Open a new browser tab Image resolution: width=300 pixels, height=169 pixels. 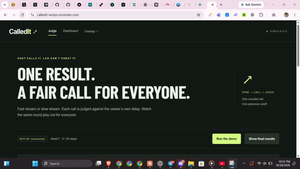(x=221, y=4)
